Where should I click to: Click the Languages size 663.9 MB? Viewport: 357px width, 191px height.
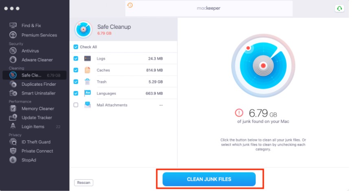154,93
